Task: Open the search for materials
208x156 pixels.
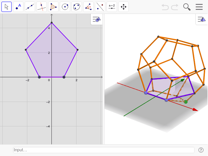Action: click(x=187, y=7)
